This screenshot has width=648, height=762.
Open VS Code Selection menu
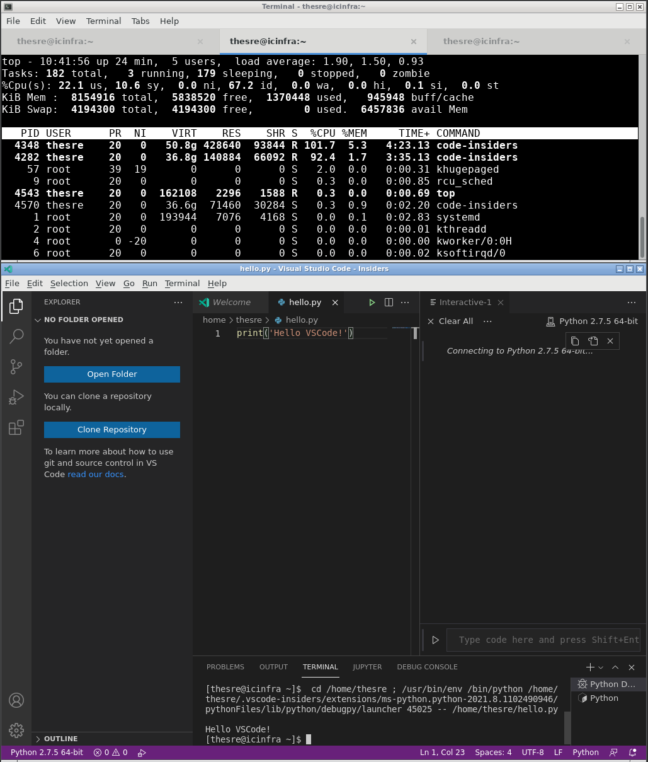point(69,284)
